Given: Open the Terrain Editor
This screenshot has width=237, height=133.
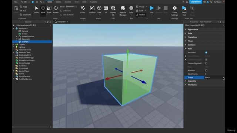Looking at the screenshot, I should pos(83,10).
